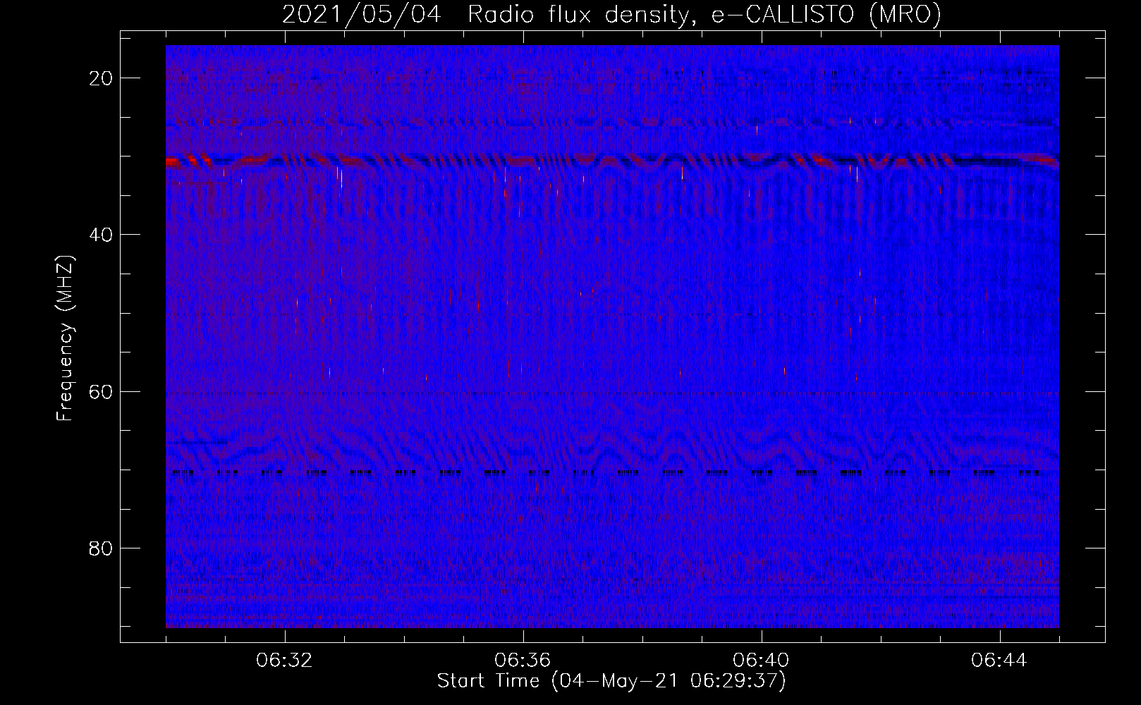1141x705 pixels.
Task: Click the 'Start Time (04-May-21 06:29:37)' label
Action: tap(611, 681)
